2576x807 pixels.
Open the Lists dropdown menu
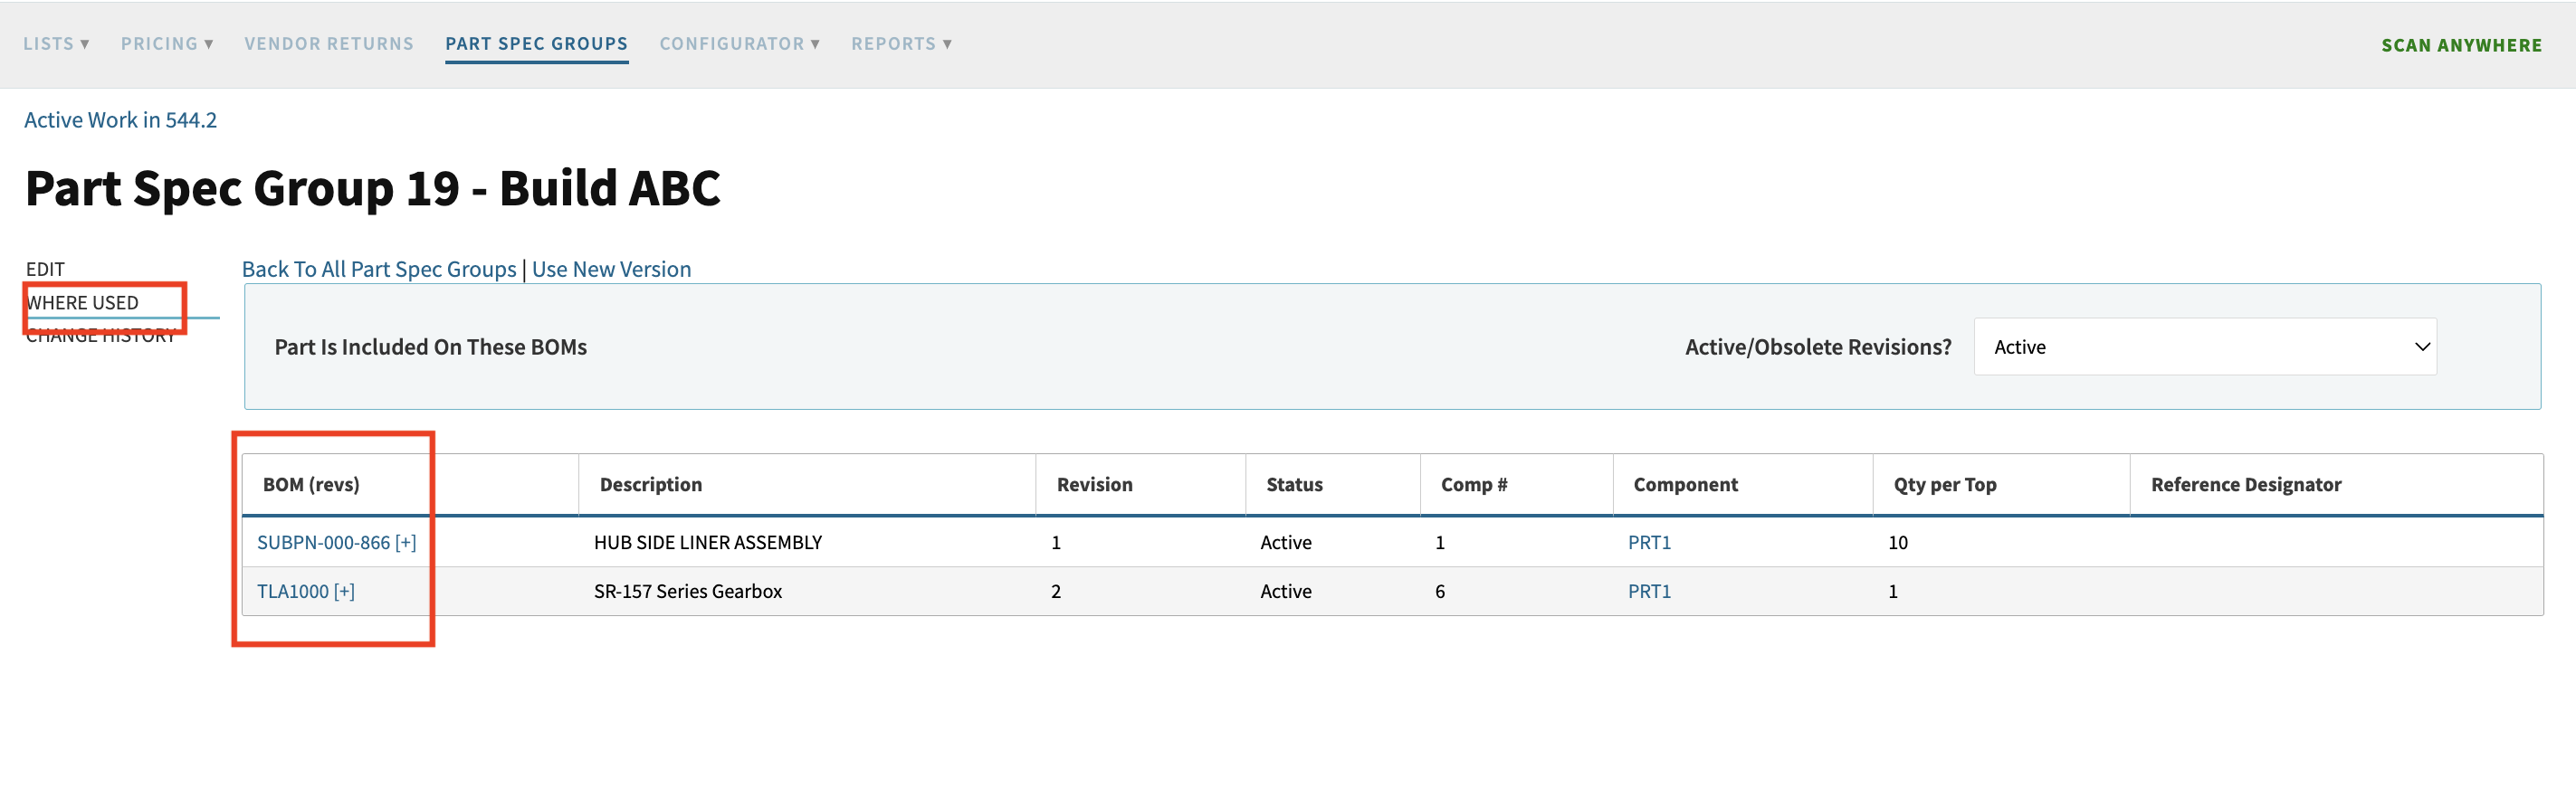56,44
